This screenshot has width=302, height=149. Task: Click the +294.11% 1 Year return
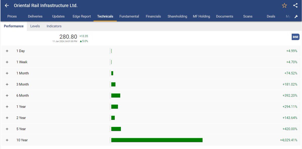(x=290, y=107)
